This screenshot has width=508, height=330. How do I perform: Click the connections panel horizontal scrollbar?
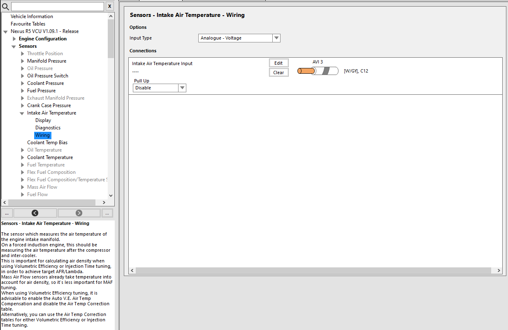[x=313, y=271]
